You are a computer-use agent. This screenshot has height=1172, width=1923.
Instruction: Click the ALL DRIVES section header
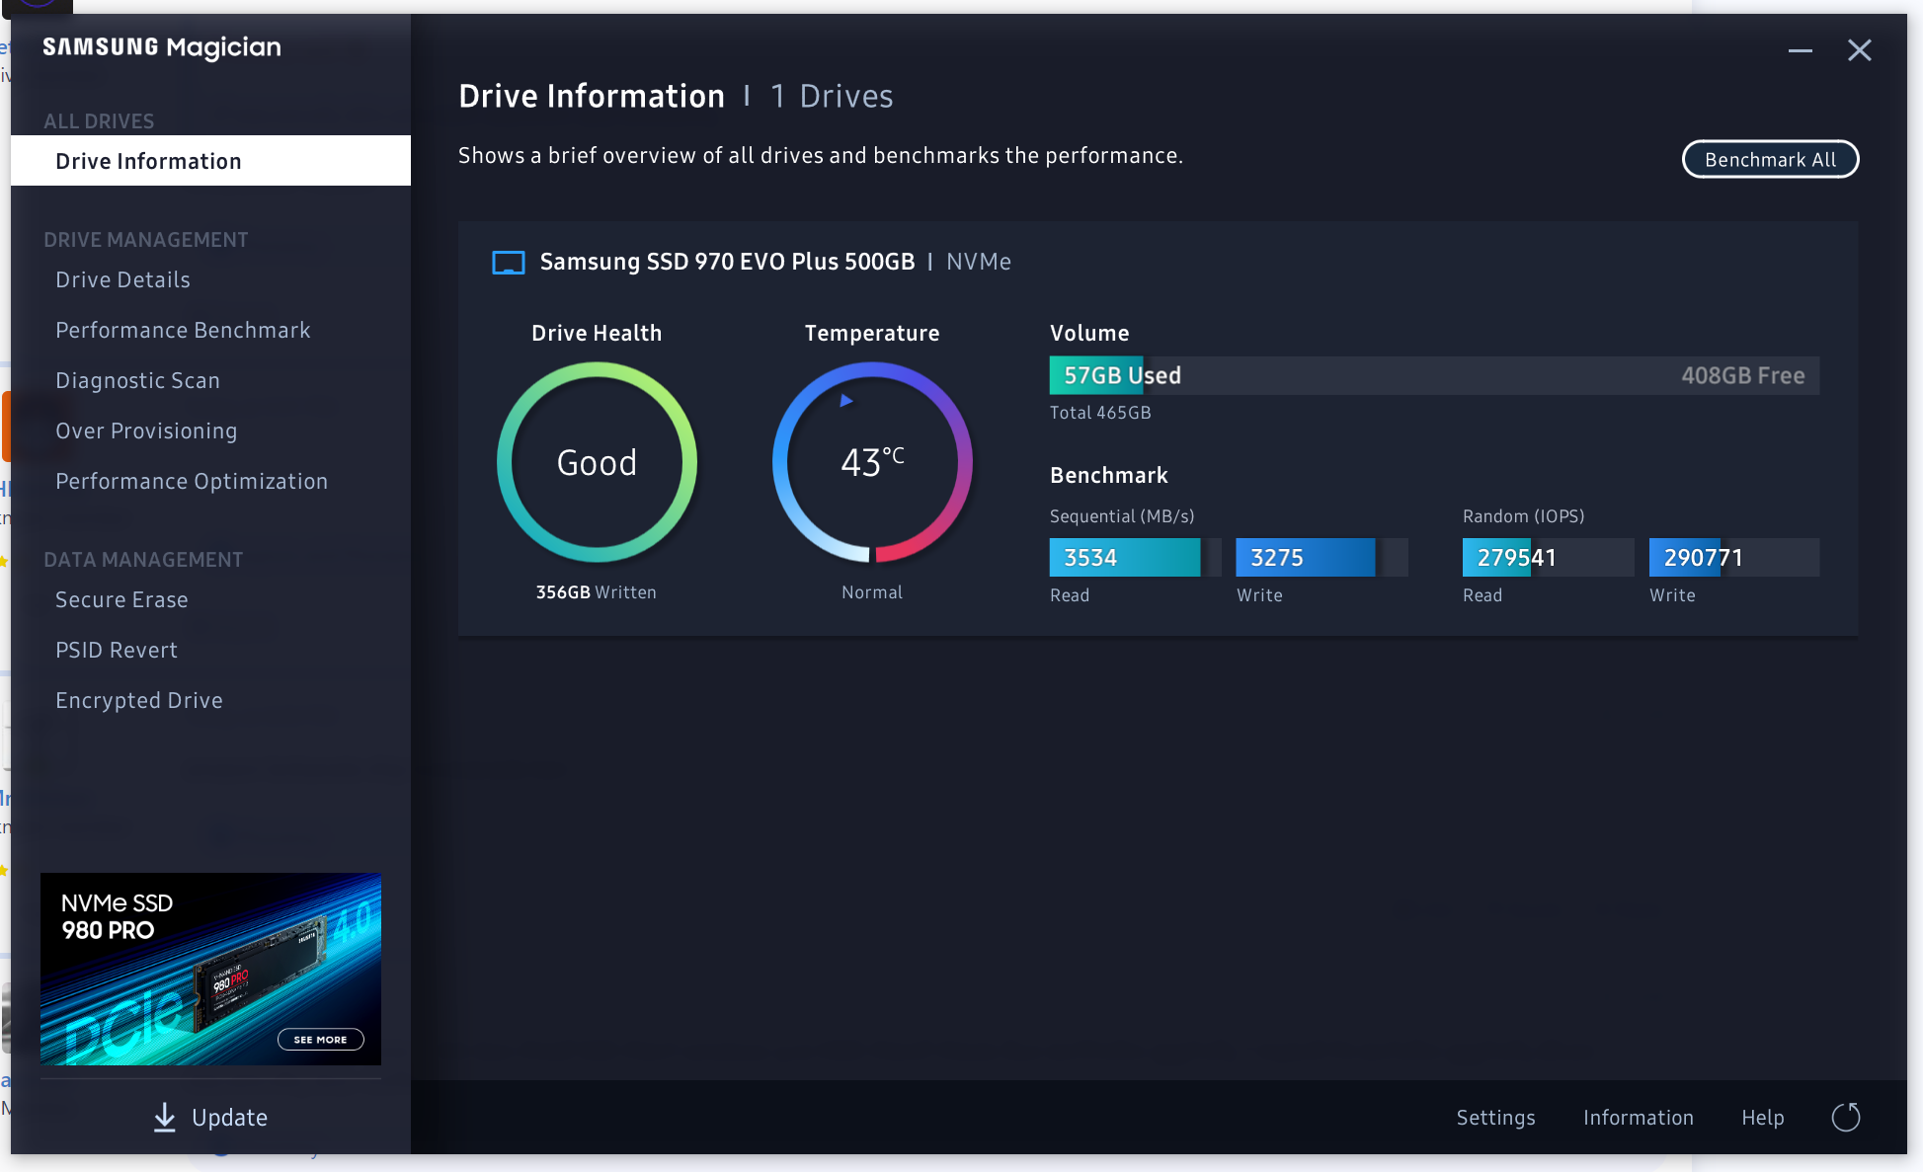click(99, 121)
